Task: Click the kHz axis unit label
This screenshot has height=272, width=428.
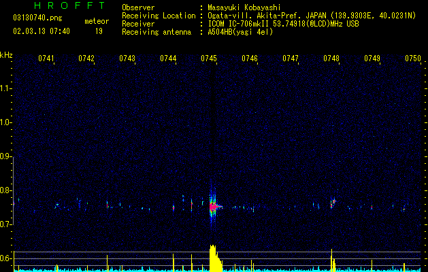Action: pos(6,55)
